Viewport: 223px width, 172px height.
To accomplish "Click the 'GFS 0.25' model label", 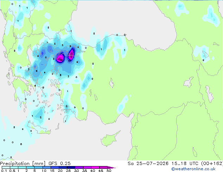I will [x=59, y=164].
